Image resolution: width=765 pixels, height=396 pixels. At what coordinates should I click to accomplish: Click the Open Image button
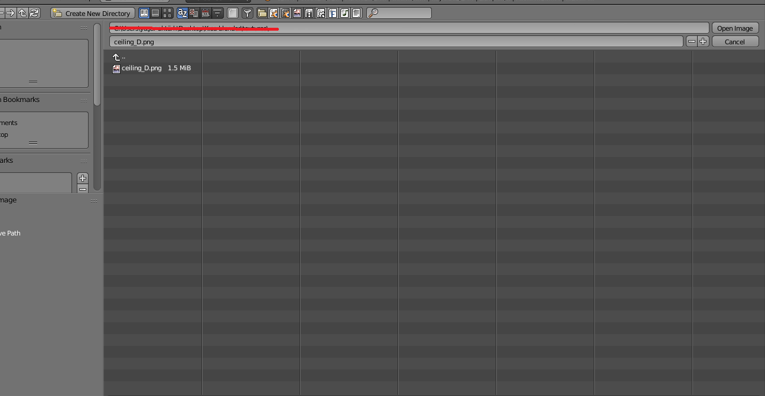pyautogui.click(x=735, y=28)
